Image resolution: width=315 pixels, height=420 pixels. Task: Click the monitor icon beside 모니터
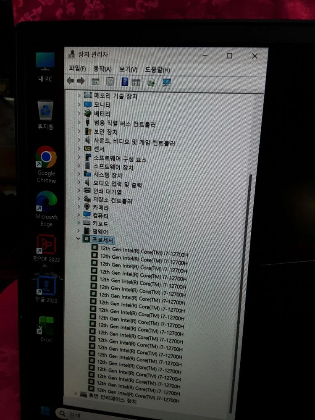88,104
